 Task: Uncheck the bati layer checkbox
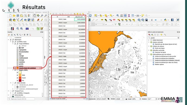pos(17,48)
